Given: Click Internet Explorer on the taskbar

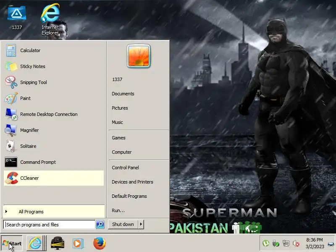Looking at the screenshot, I should click(35, 243).
